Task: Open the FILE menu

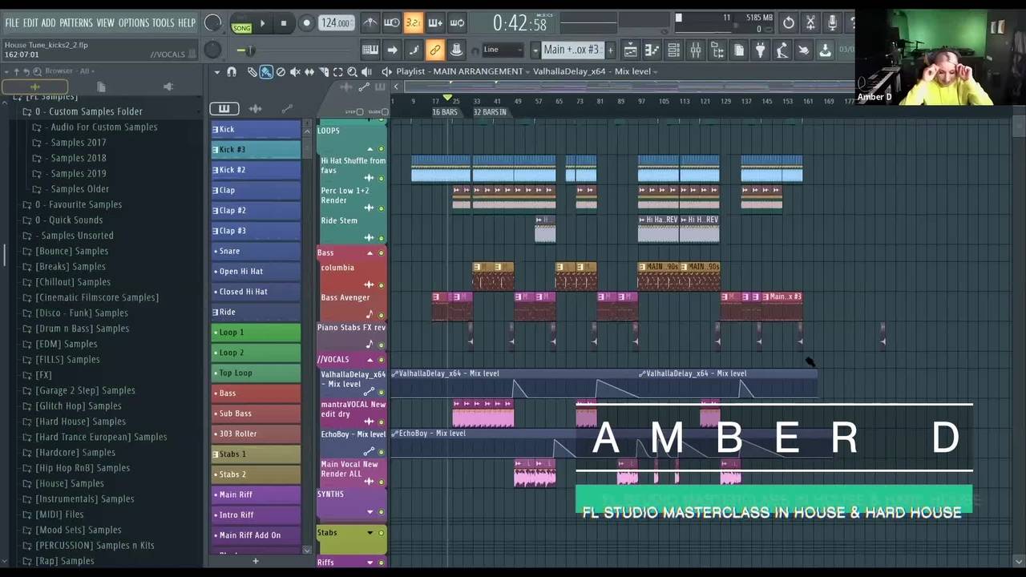Action: [12, 23]
